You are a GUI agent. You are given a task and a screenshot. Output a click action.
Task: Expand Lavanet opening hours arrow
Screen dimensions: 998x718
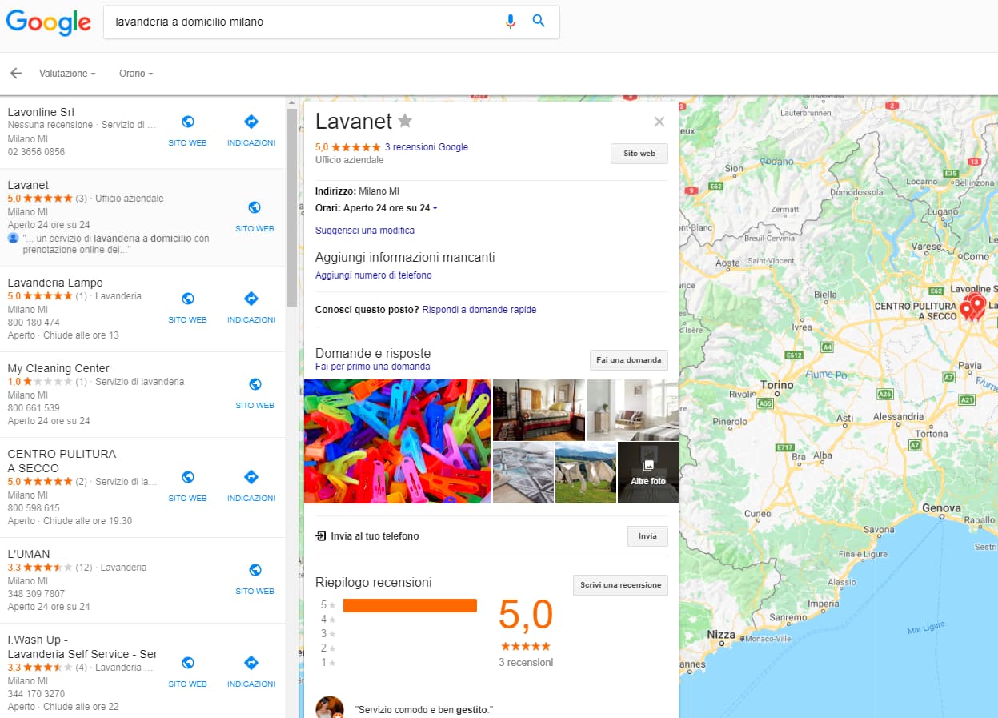(x=435, y=208)
